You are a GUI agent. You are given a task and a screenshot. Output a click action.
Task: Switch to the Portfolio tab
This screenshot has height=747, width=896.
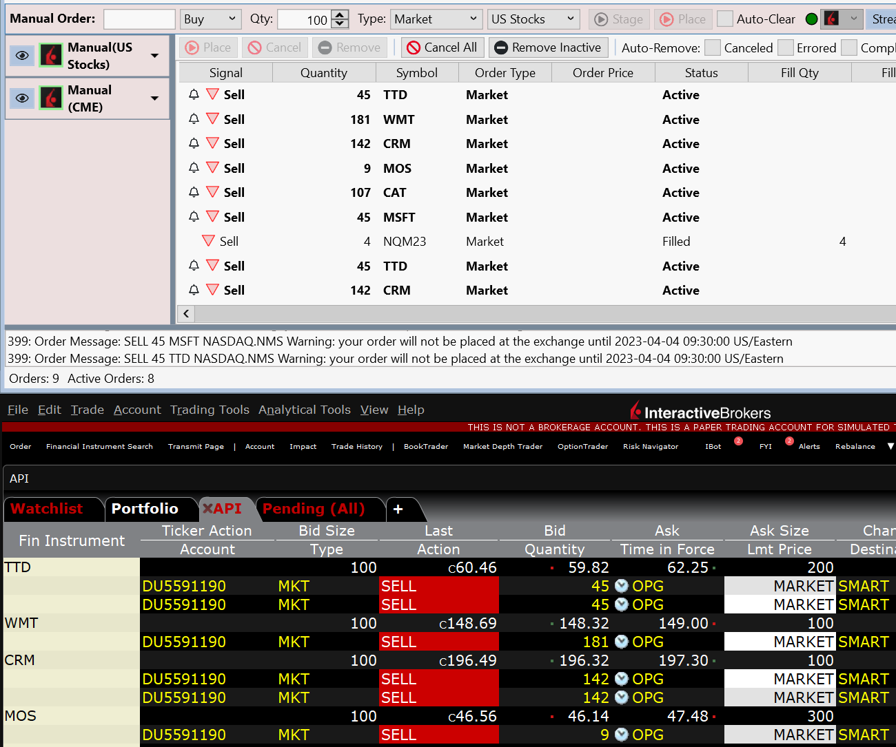pyautogui.click(x=145, y=509)
